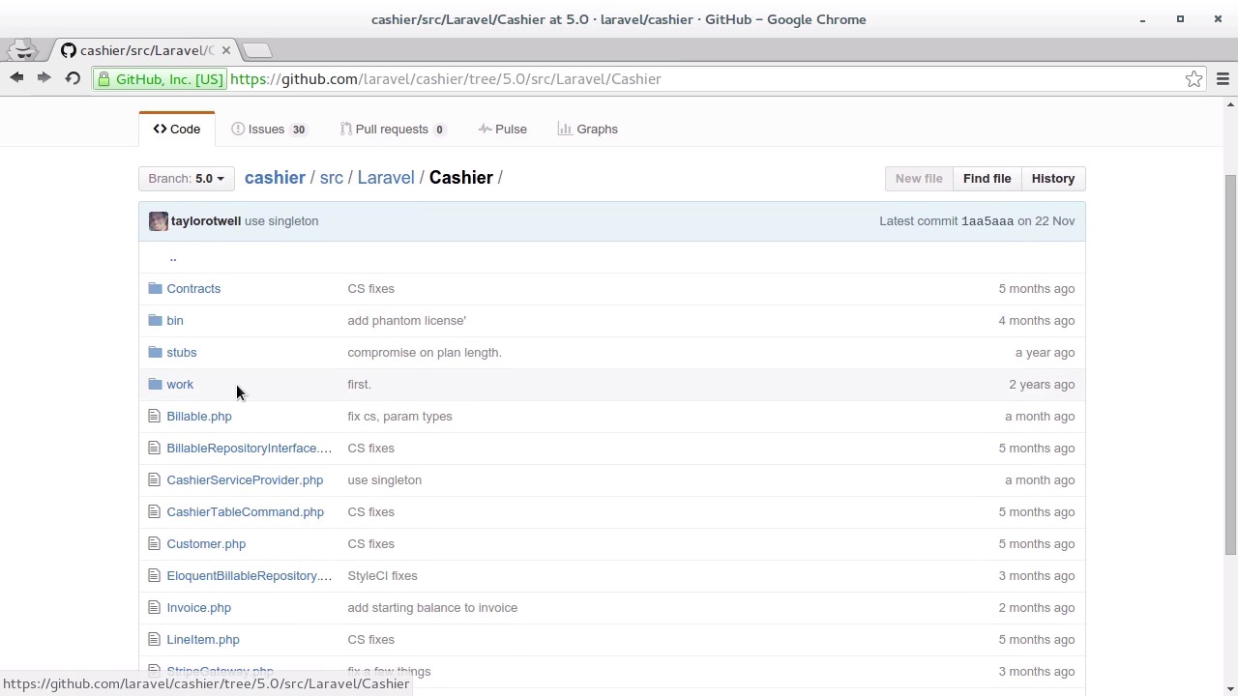The height and width of the screenshot is (696, 1238).
Task: Open Customer.php file
Action: (x=206, y=543)
